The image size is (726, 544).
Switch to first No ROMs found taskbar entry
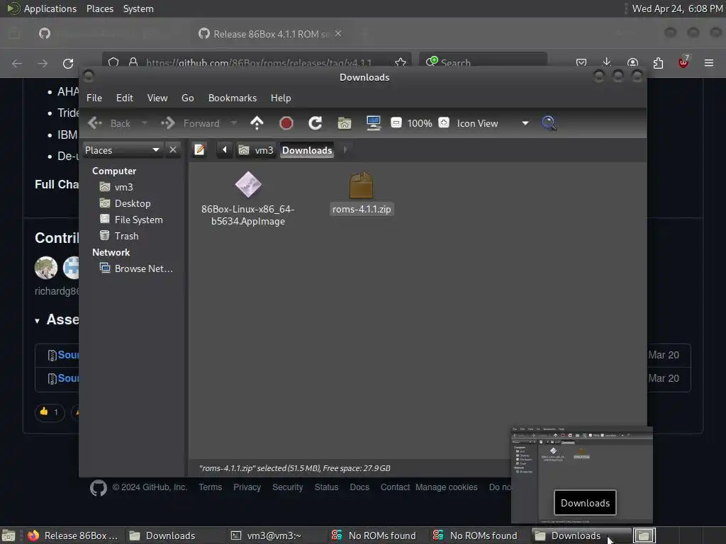pos(374,535)
